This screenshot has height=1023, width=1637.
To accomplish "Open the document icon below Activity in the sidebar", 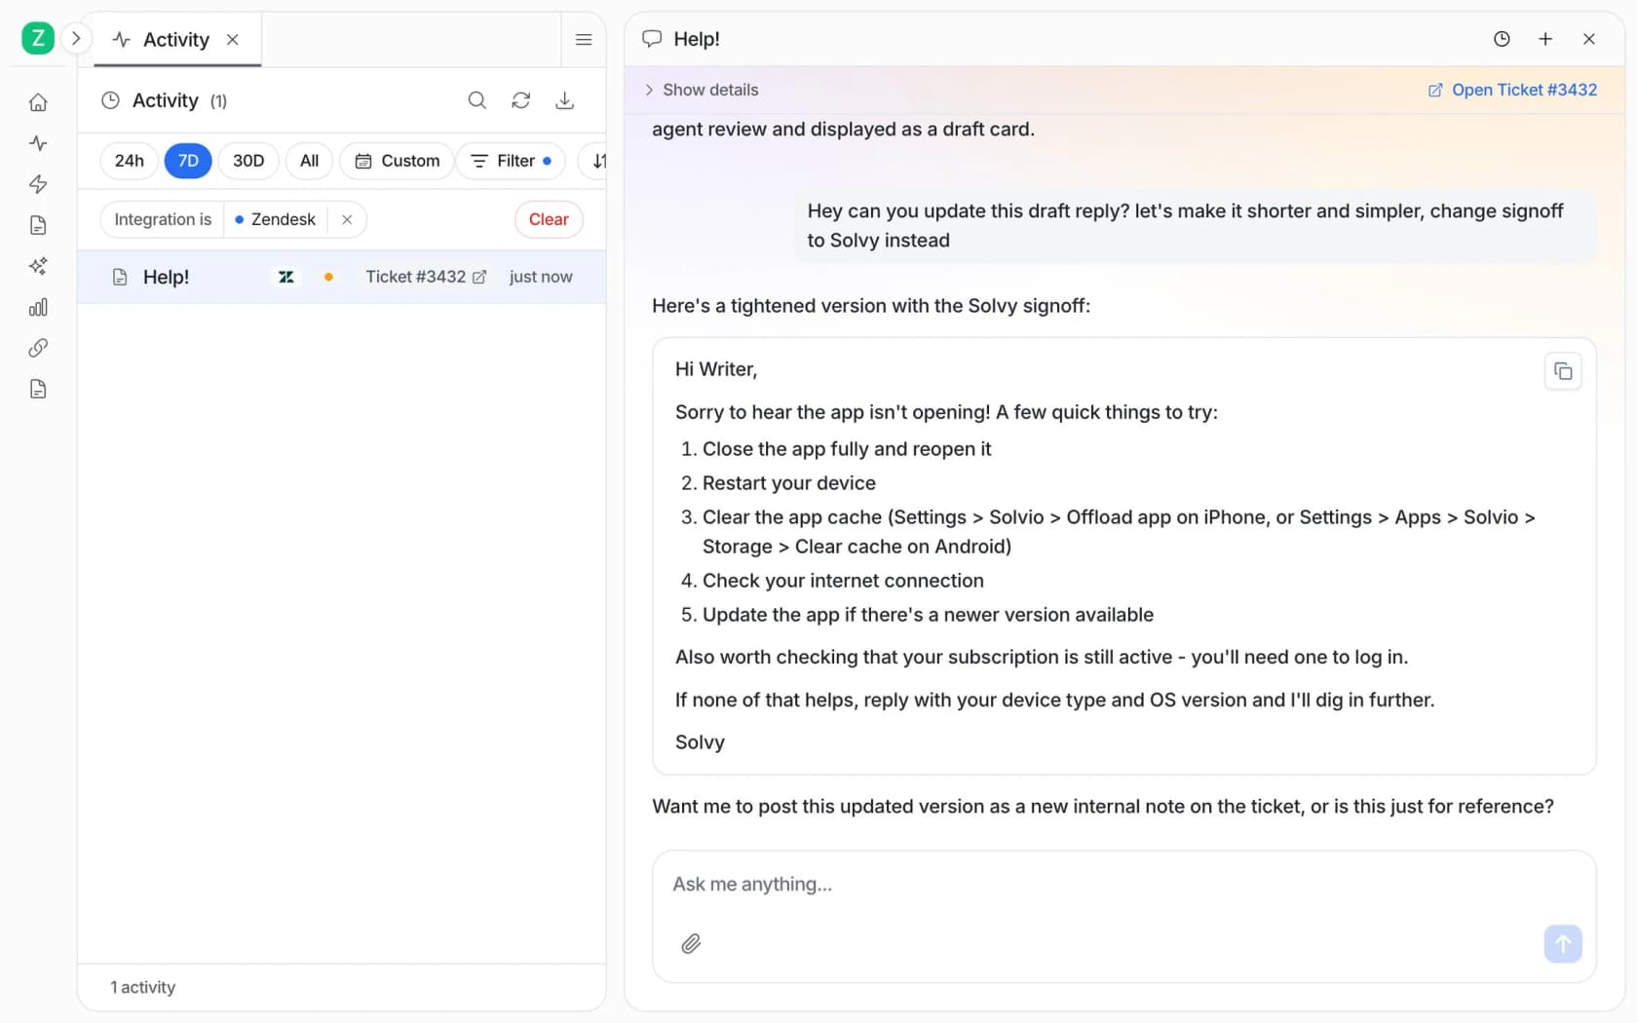I will coord(38,225).
